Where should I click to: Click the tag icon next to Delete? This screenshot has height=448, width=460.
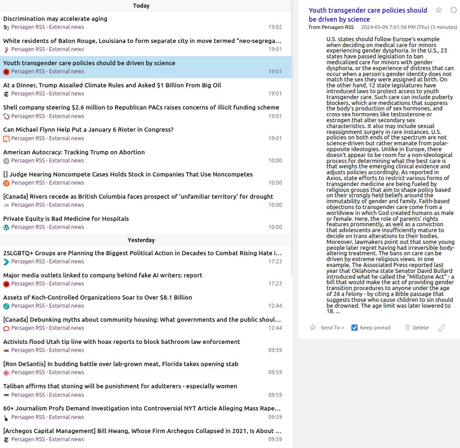tap(441, 328)
